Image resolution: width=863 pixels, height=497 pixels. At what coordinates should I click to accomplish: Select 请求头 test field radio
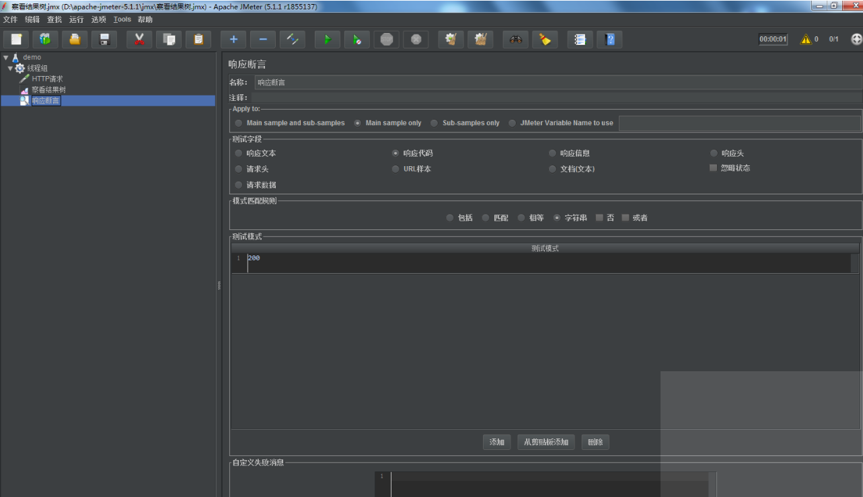tap(239, 169)
